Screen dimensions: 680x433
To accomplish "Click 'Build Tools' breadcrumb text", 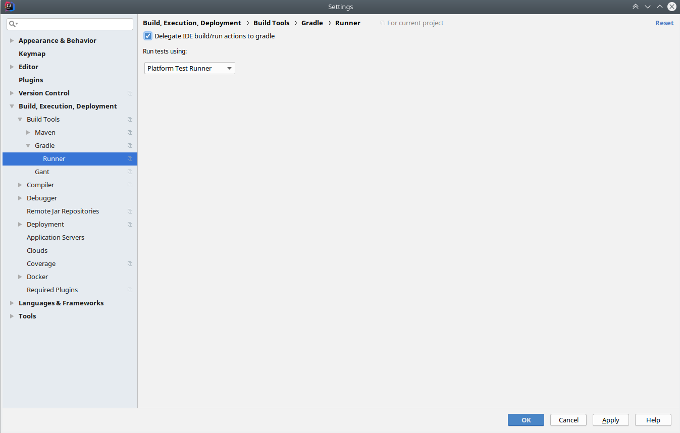I will (x=272, y=23).
